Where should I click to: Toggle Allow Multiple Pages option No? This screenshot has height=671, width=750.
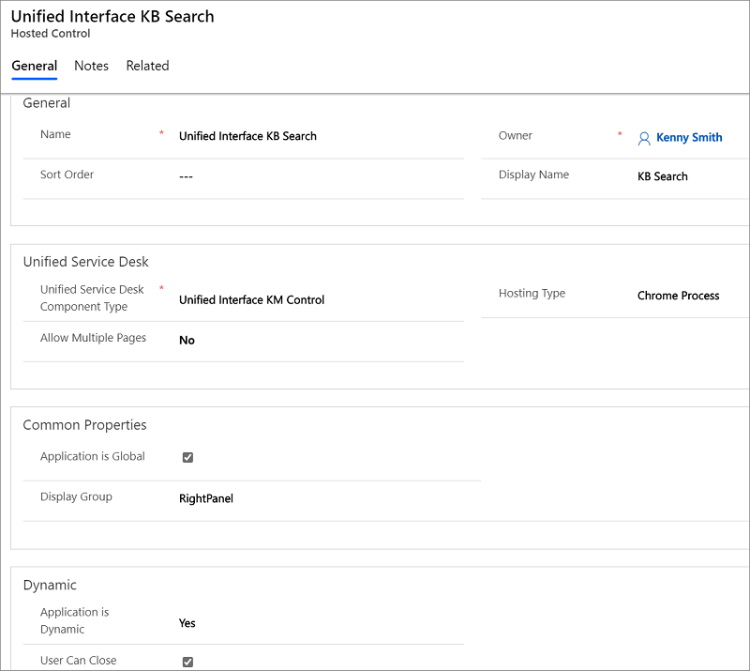tap(187, 341)
